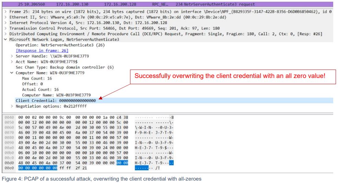Click hex offset 0050 row
Screen dimensions: 338x183
pos(9,122)
